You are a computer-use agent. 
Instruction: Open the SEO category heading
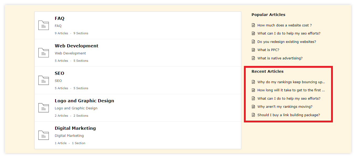[60, 73]
